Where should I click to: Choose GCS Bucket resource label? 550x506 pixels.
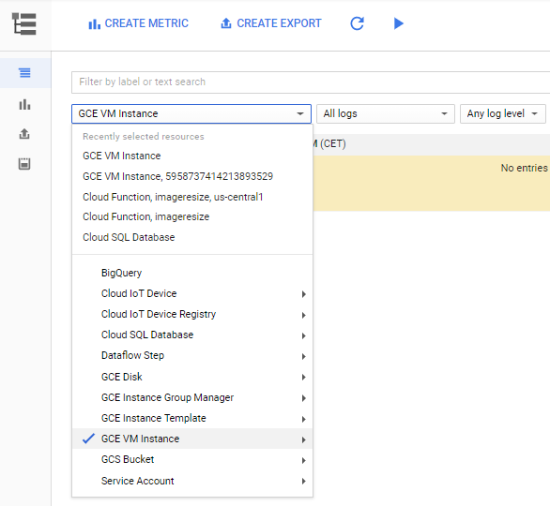pos(128,459)
